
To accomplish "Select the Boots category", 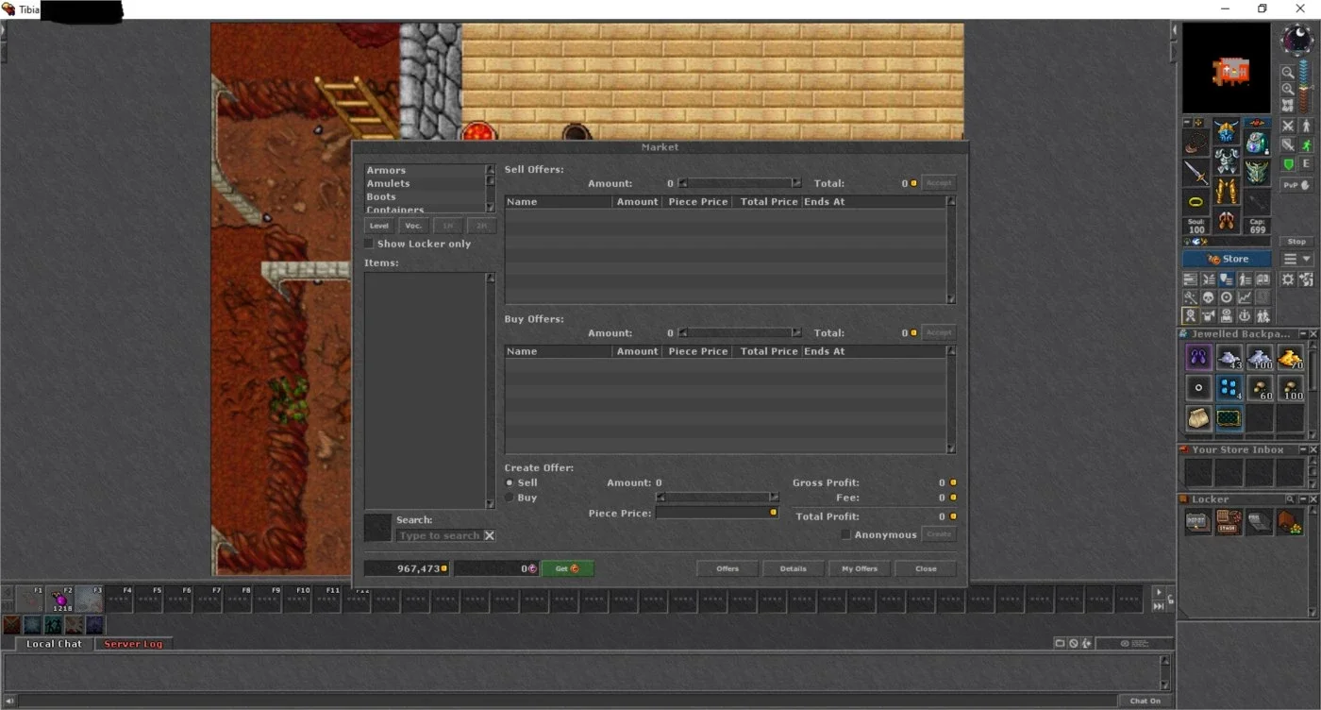I will click(381, 197).
